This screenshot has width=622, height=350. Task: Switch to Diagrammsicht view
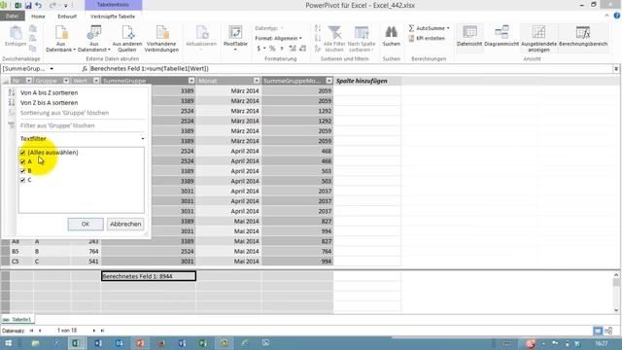(501, 36)
